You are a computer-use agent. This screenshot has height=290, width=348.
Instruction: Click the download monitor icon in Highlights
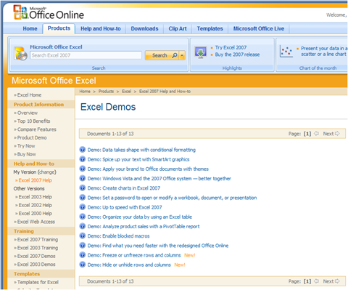(x=201, y=52)
